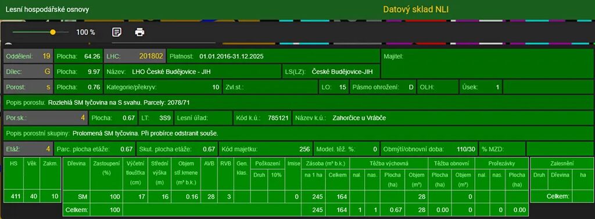This screenshot has height=219, width=595.
Task: Click the print icon
Action: (x=139, y=33)
